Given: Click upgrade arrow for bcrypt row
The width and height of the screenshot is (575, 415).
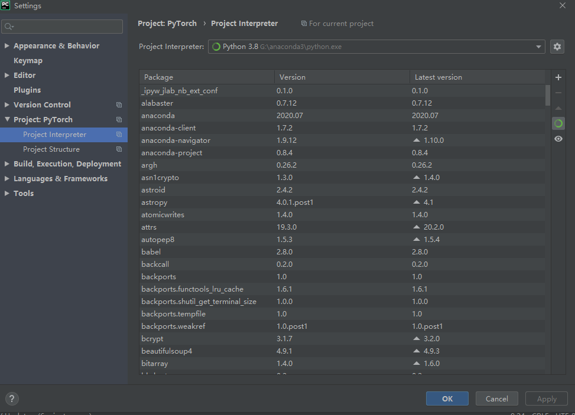Looking at the screenshot, I should (416, 338).
